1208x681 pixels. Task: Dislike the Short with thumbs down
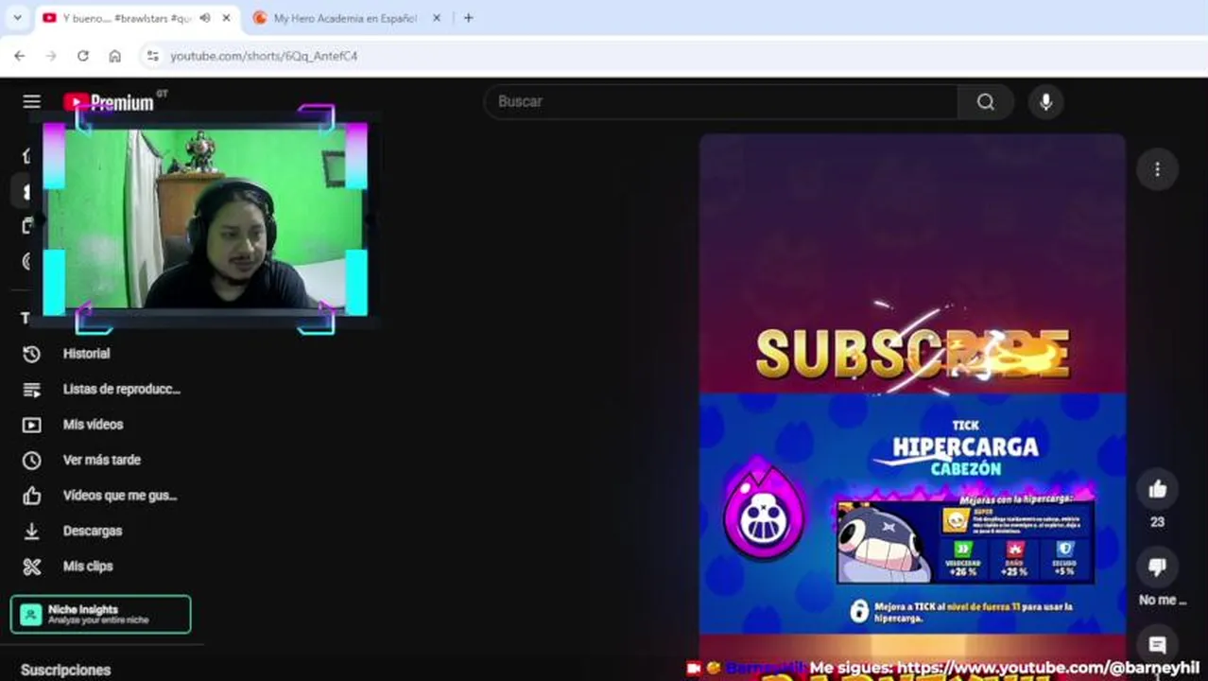point(1157,567)
